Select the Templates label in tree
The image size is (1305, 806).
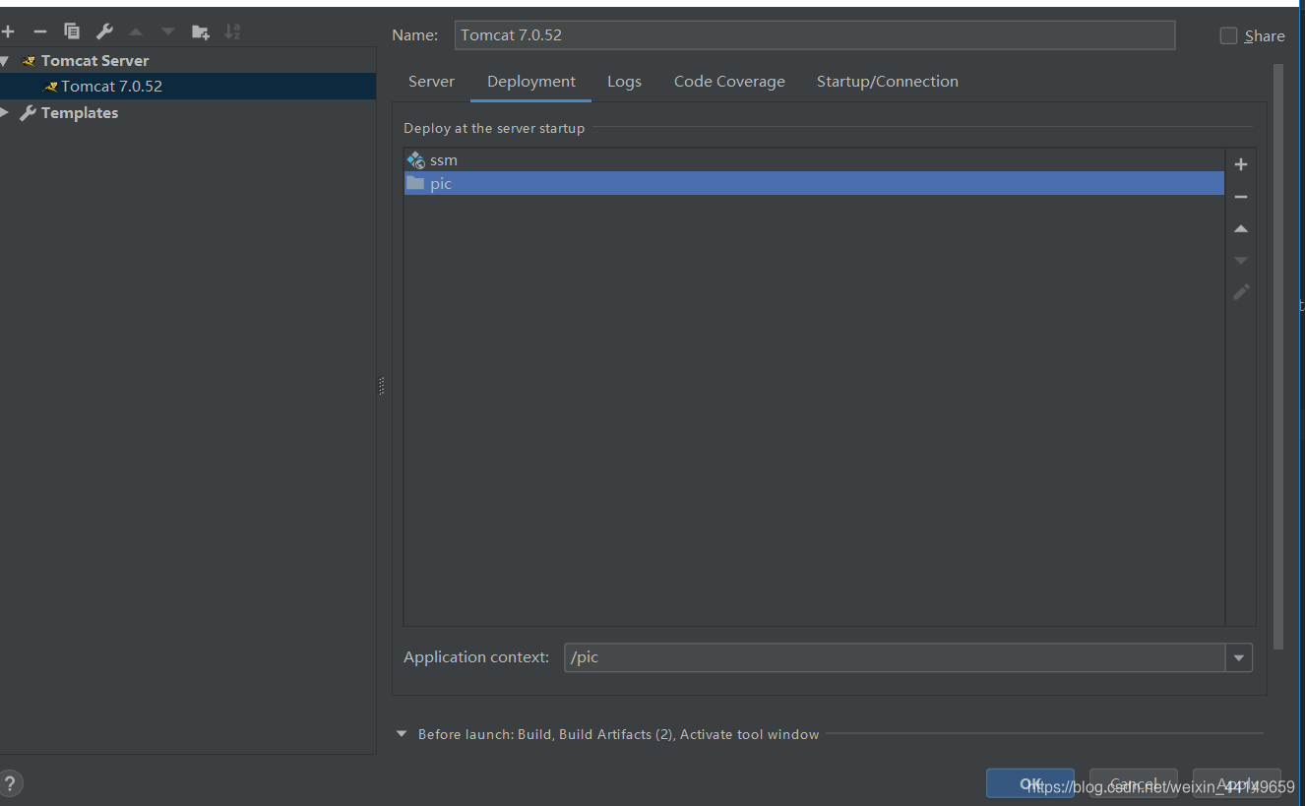[x=80, y=113]
